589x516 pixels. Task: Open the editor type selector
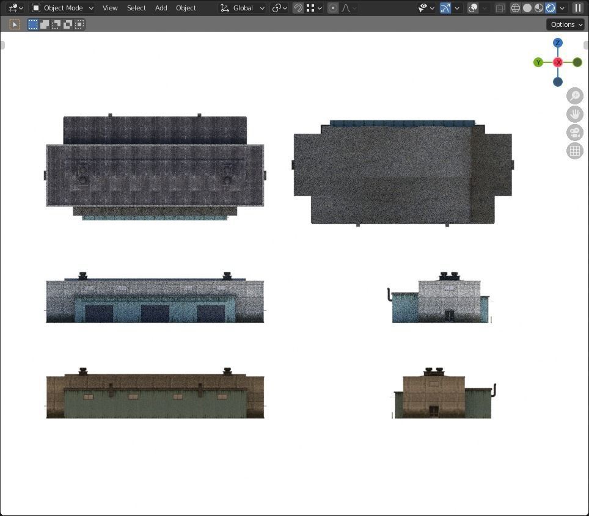pyautogui.click(x=15, y=8)
